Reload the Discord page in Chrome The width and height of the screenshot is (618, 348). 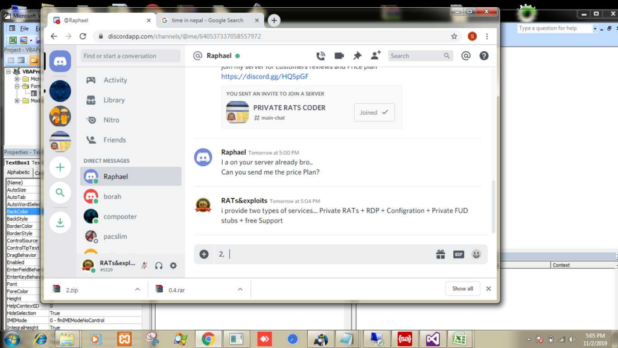coord(83,36)
